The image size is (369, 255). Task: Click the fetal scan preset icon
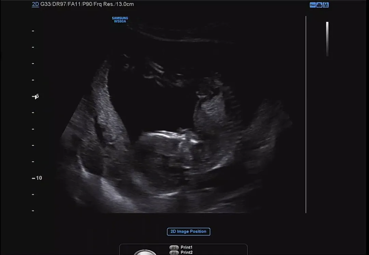pos(319,5)
